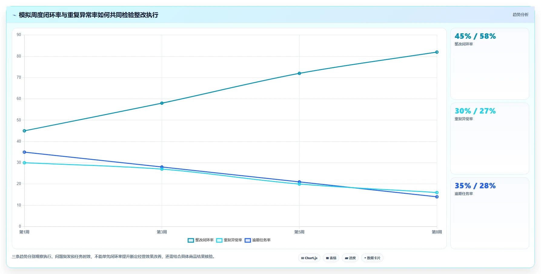Click the trend icon before the title
541x274 pixels.
[x=14, y=15]
